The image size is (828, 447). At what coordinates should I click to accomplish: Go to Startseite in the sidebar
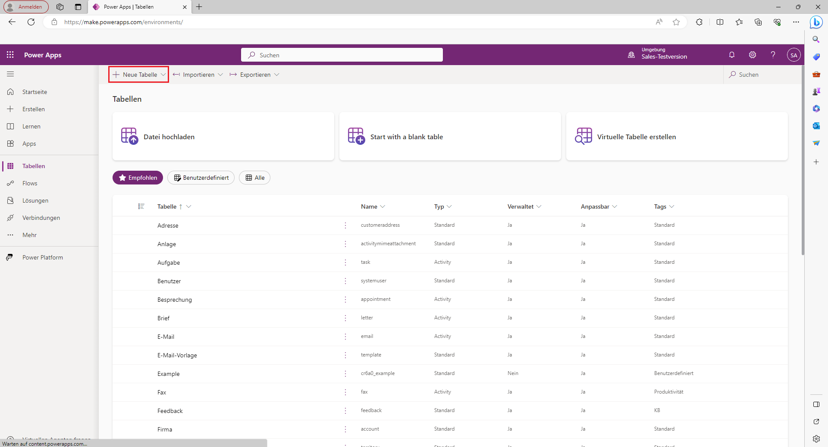click(x=49, y=92)
